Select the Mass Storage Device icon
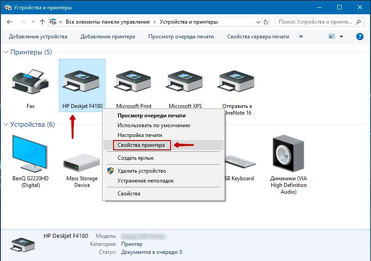This screenshot has height=261, width=371. [x=82, y=162]
